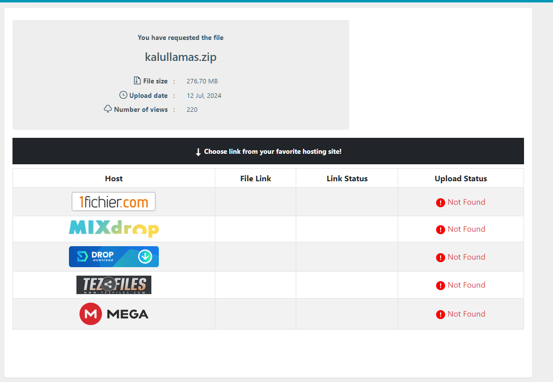The image size is (553, 382).
Task: Click the Upload date label
Action: pos(148,95)
